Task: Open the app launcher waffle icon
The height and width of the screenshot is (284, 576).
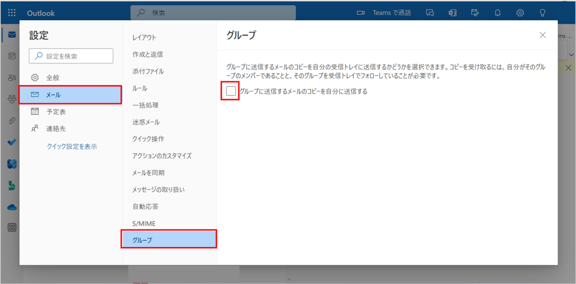Action: coord(12,12)
